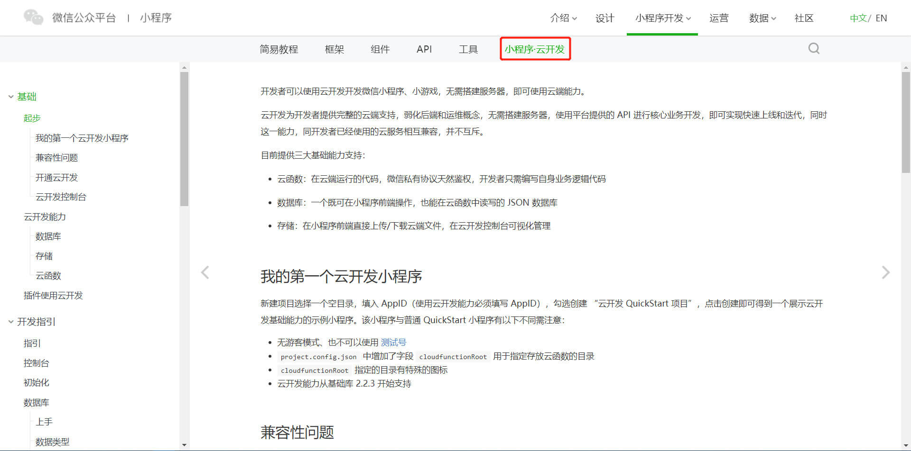This screenshot has width=911, height=451.
Task: Open 云函数 sidebar item
Action: [48, 276]
